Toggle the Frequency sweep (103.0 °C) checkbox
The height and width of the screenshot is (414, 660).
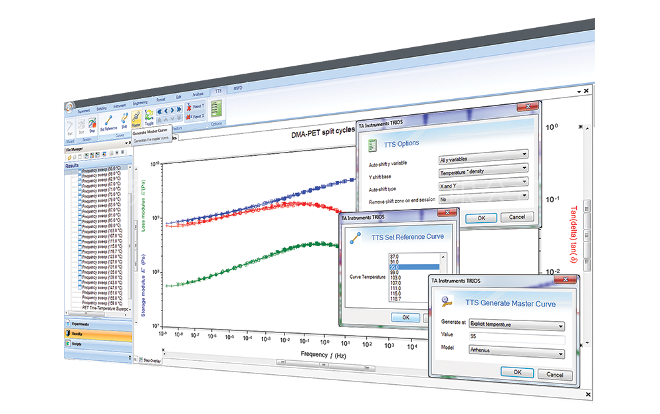point(80,230)
